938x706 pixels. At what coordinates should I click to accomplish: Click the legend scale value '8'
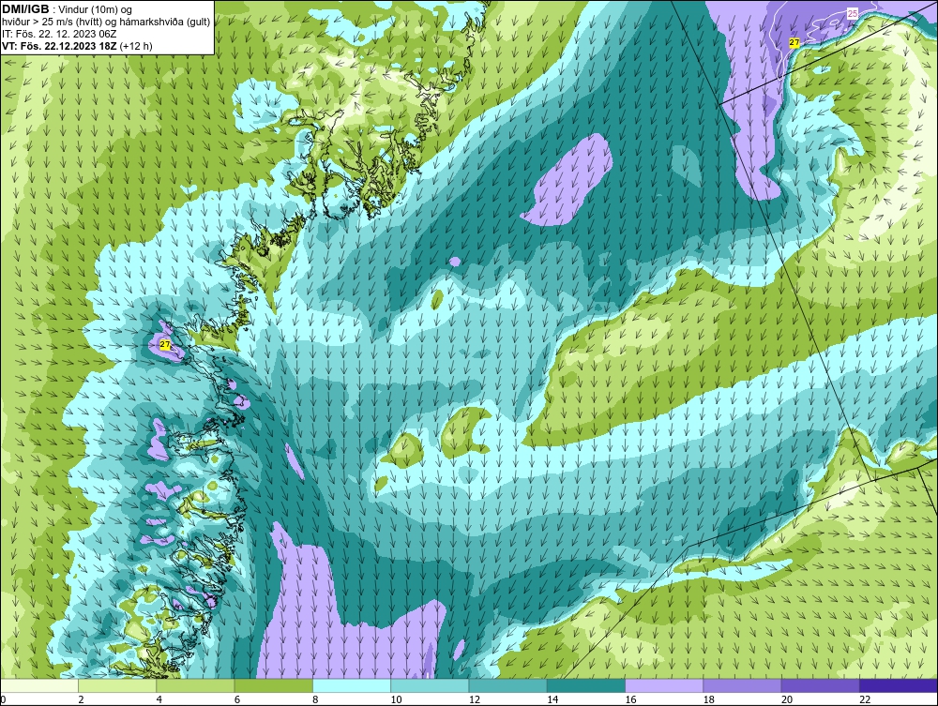315,700
